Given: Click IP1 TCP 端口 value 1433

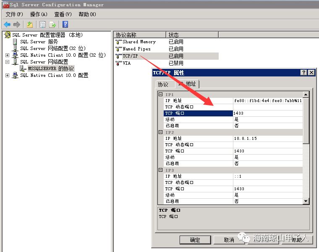Looking at the screenshot, I should (268, 113).
